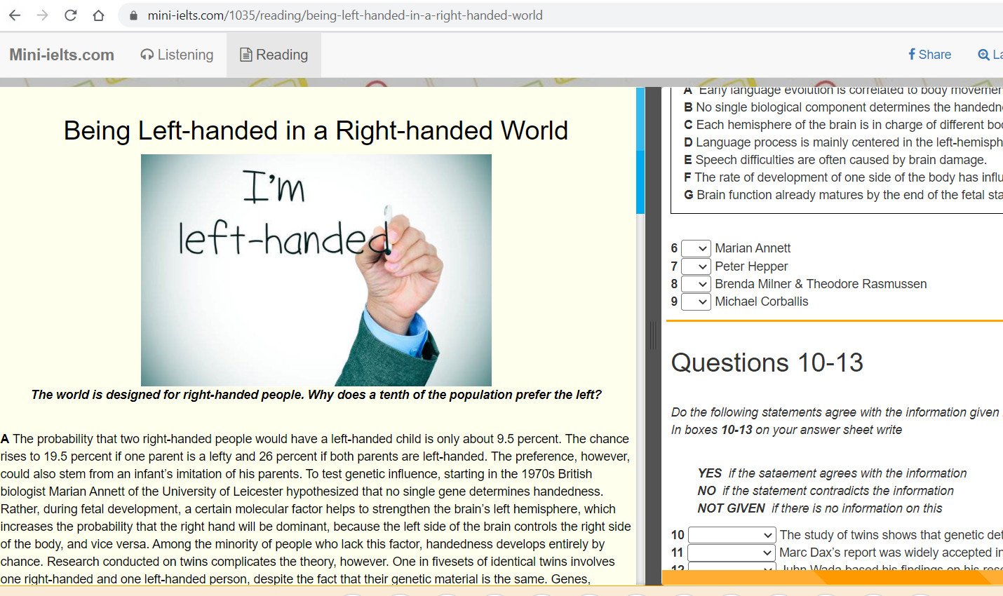Click the pane divider between passage and questions
The height and width of the screenshot is (596, 1003).
652,335
